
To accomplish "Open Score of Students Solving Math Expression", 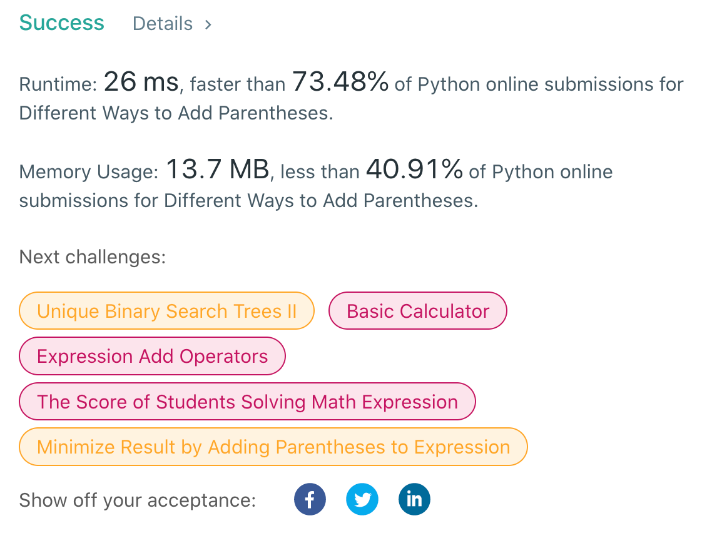I will coord(247,402).
